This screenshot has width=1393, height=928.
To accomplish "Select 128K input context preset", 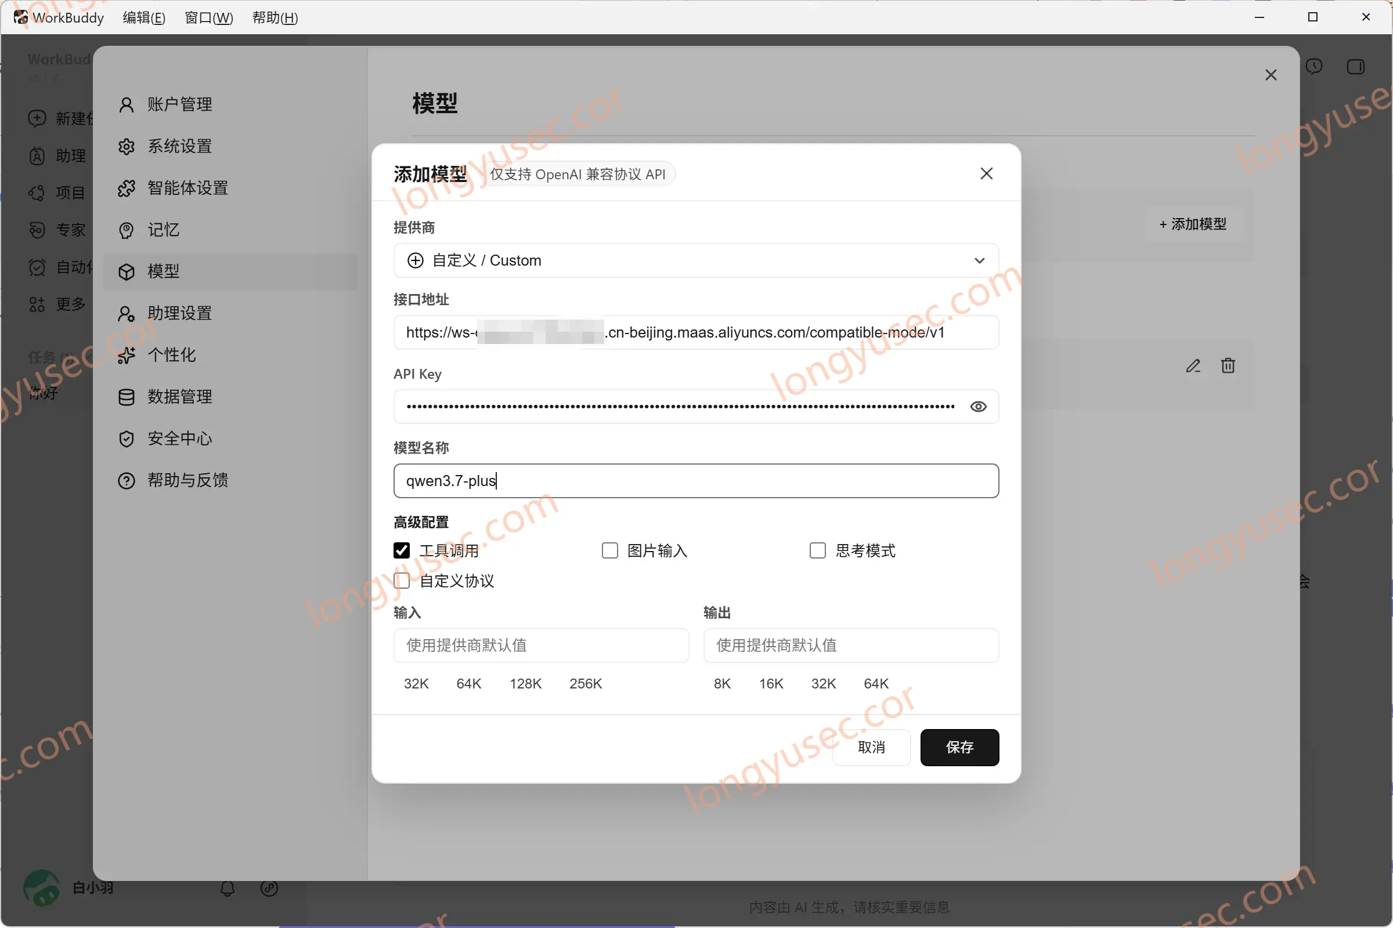I will pyautogui.click(x=525, y=684).
